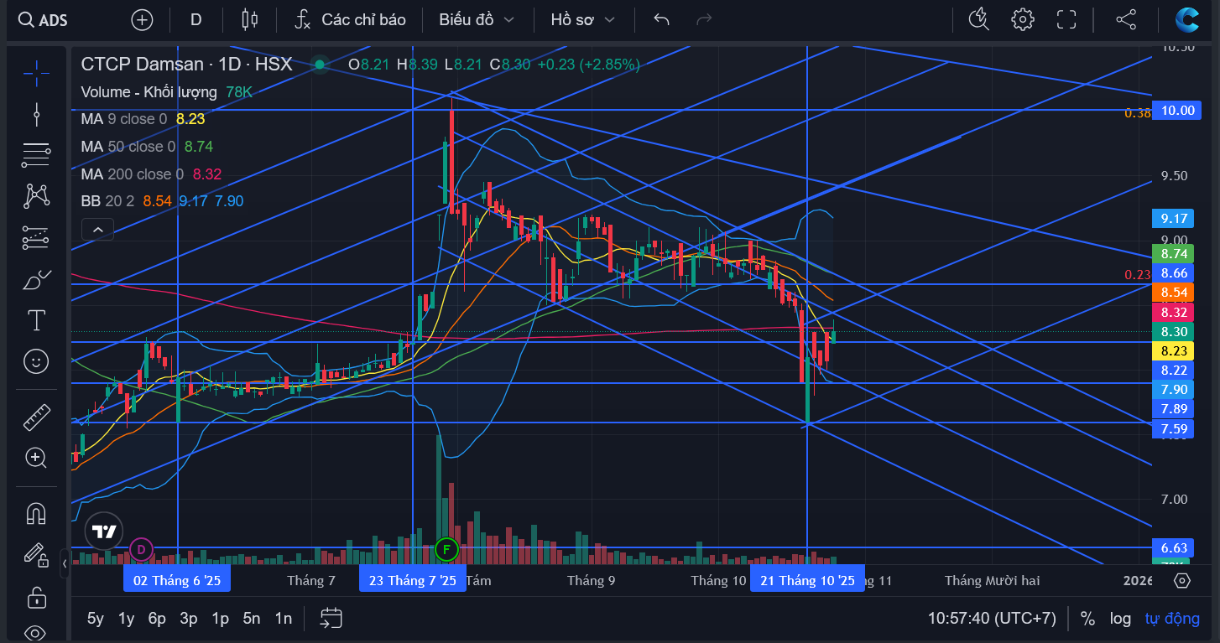This screenshot has width=1220, height=643.
Task: Open the blue C logo menu
Action: (x=1187, y=19)
